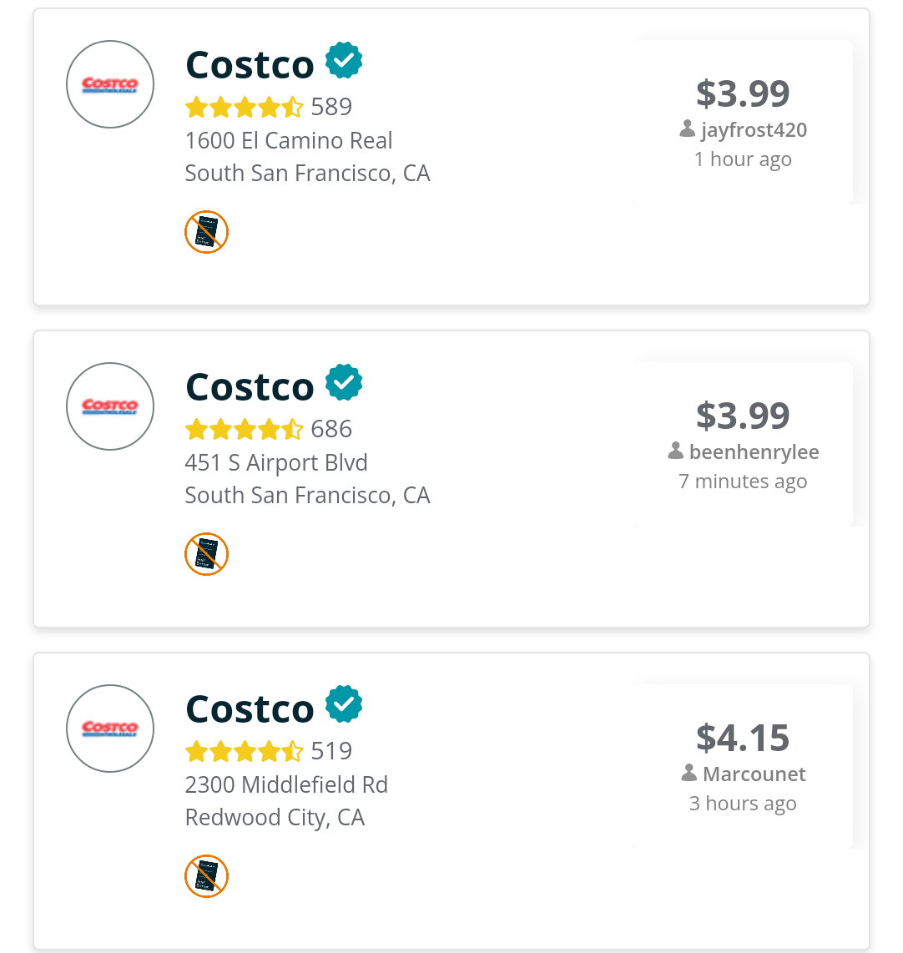
Task: Click the crossed-out icon under 1600 El Camino Real
Action: [206, 232]
